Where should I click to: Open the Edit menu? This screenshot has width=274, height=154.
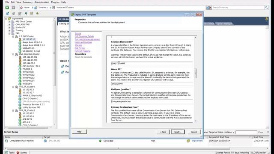12,2
